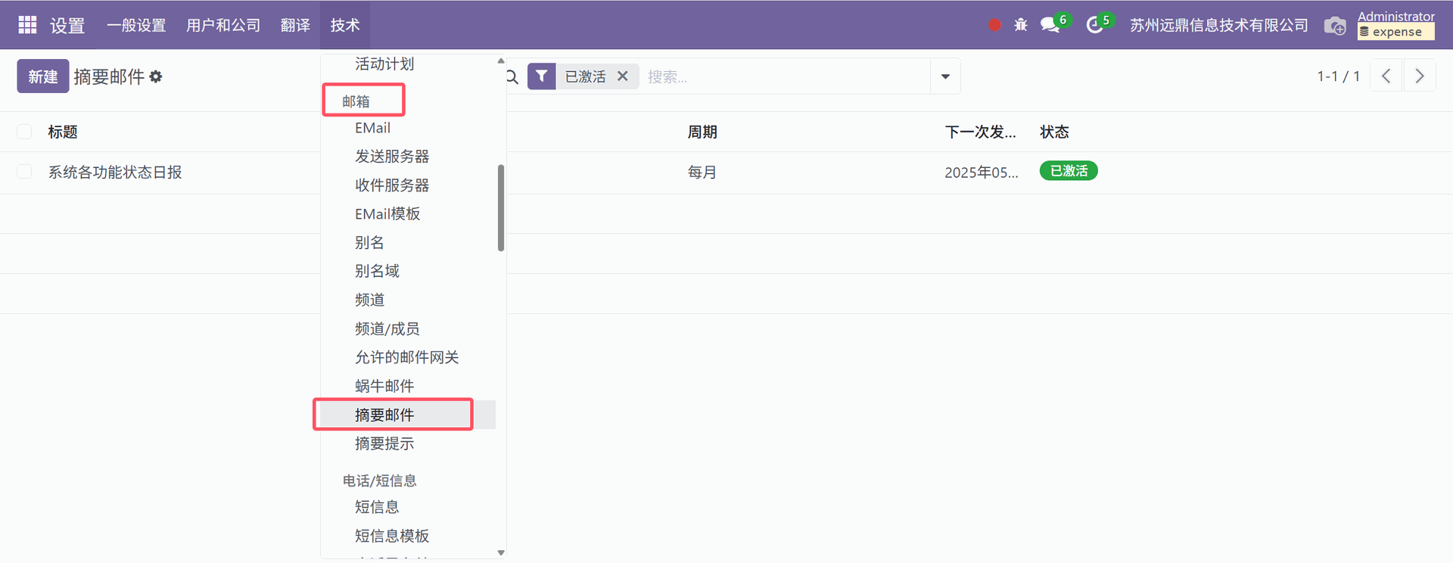
Task: Click the dropdown menu scrollbar thumb
Action: click(x=501, y=208)
